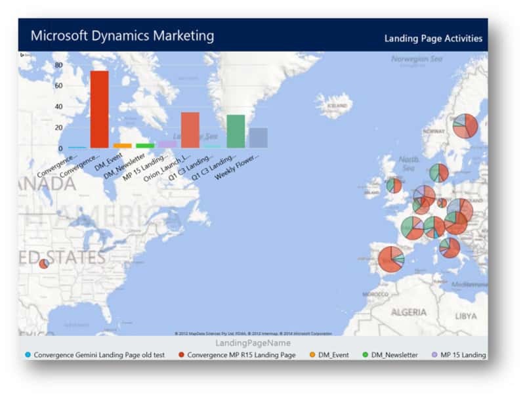Click the LandingPageName legend title

click(x=253, y=343)
